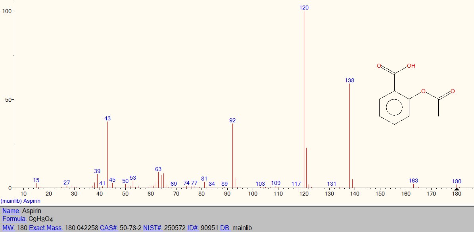Click the blue peak label 39
The width and height of the screenshot is (474, 232).
(x=97, y=171)
